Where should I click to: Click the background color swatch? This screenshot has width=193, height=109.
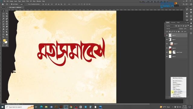click(6, 42)
